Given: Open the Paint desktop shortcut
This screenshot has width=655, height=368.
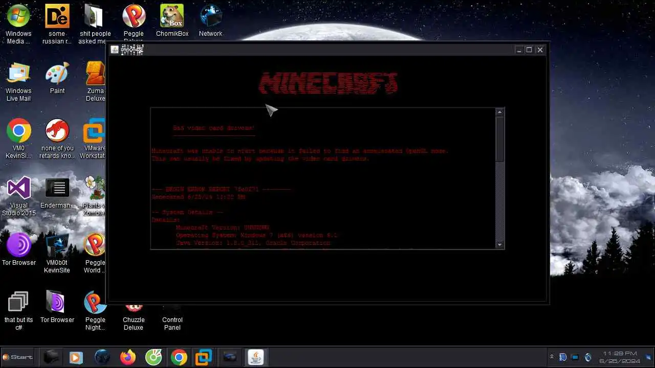Looking at the screenshot, I should pos(57,78).
